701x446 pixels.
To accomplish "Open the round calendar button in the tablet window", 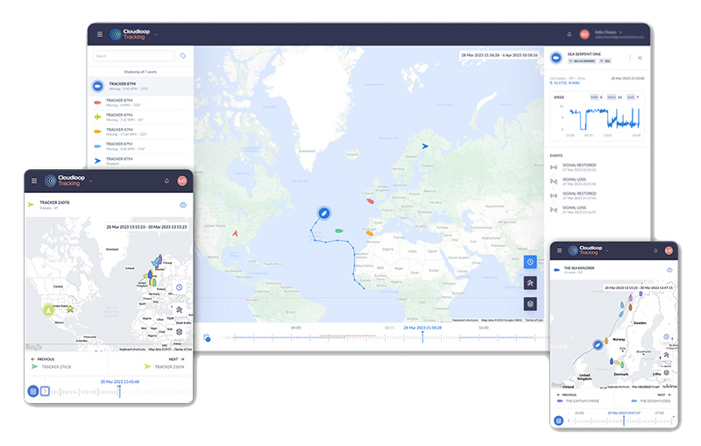I will 33,391.
